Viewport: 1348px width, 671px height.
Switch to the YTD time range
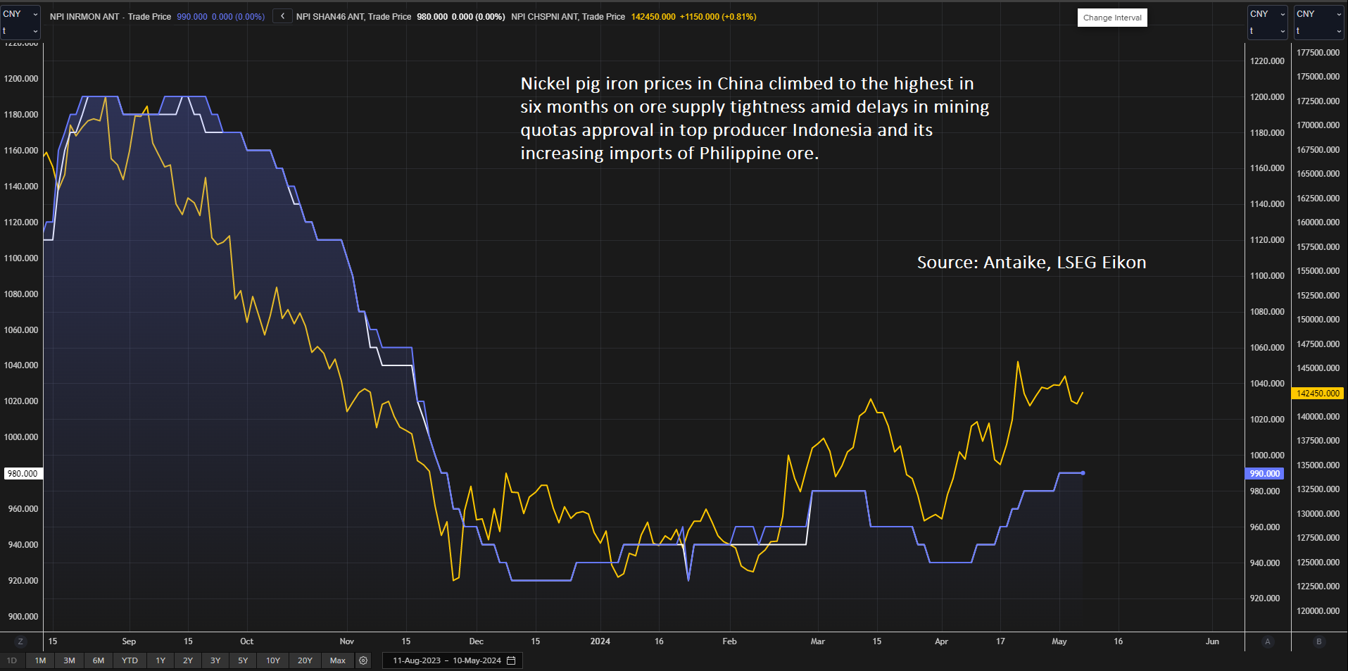[x=130, y=660]
